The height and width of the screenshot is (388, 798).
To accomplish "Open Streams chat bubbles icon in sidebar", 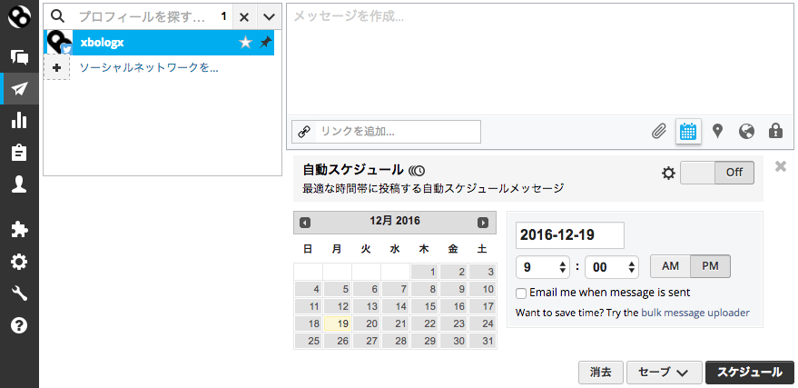I will pyautogui.click(x=19, y=56).
